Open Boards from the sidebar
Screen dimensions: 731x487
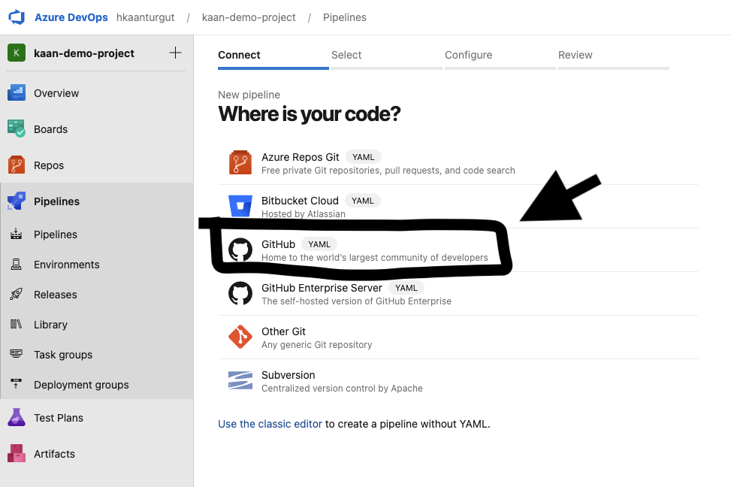(50, 129)
